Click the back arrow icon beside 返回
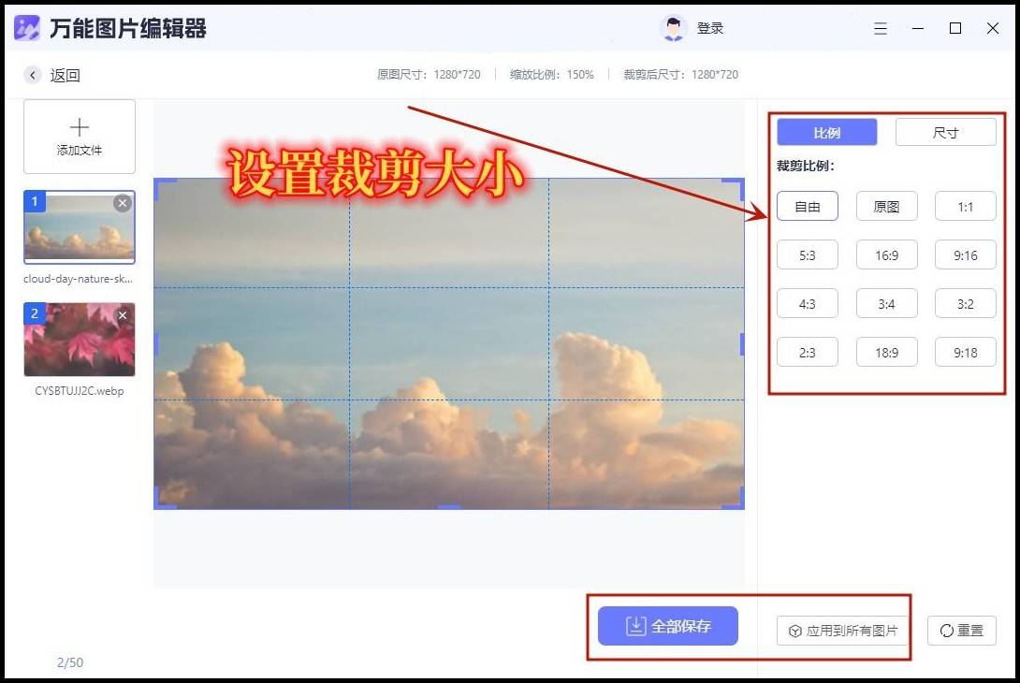Image resolution: width=1020 pixels, height=683 pixels. [33, 75]
